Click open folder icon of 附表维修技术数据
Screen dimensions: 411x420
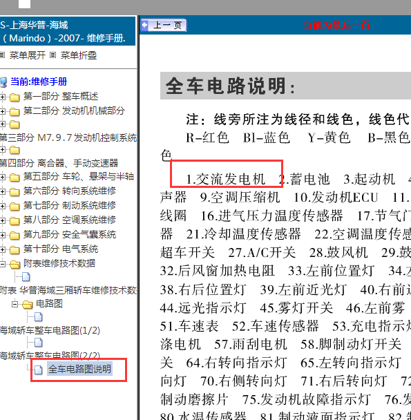click(15, 265)
